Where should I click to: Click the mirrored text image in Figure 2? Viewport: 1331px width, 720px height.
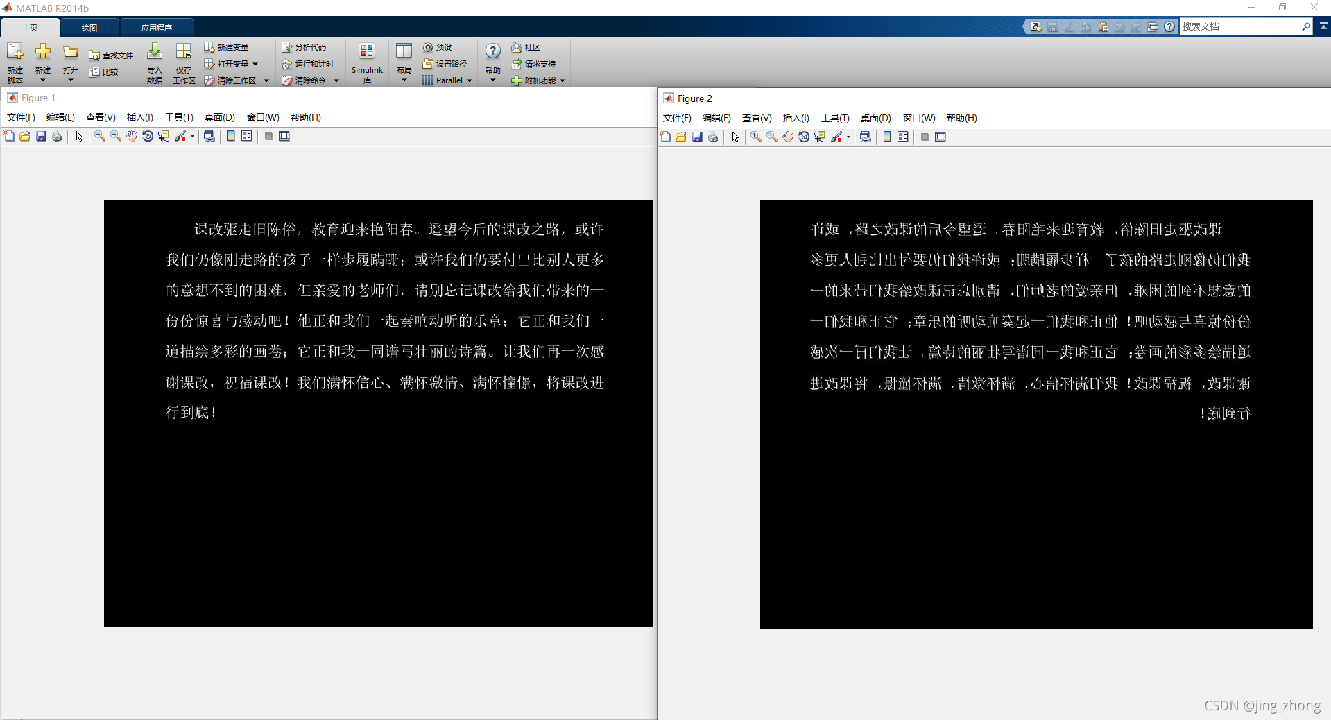(x=1036, y=414)
